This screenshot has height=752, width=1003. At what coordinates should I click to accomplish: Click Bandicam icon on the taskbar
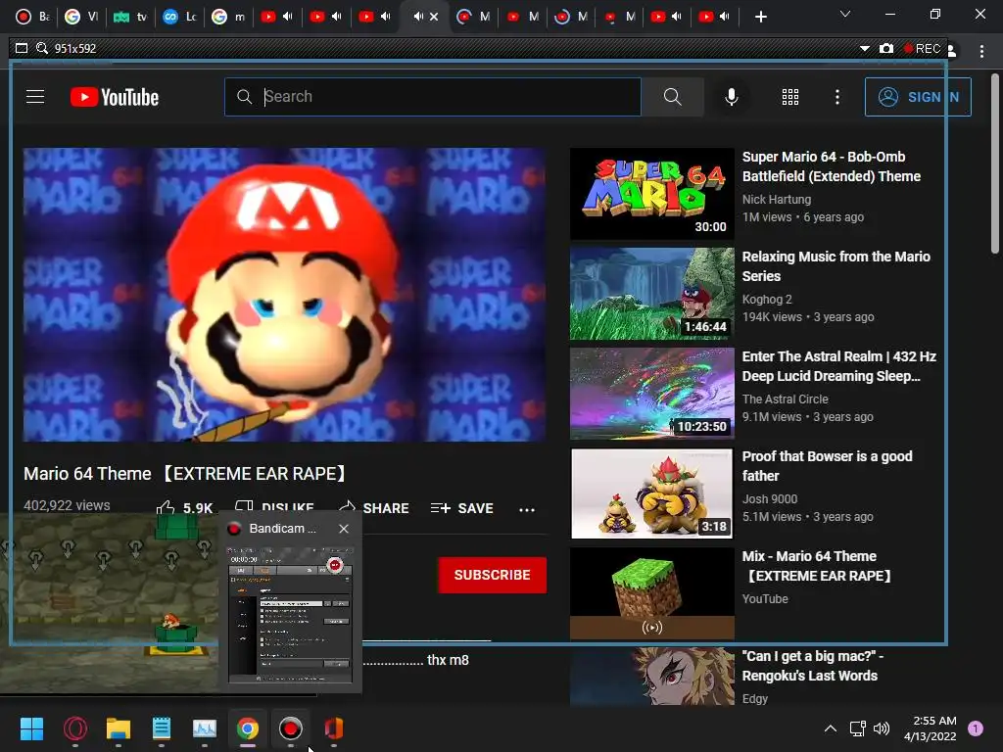tap(290, 728)
